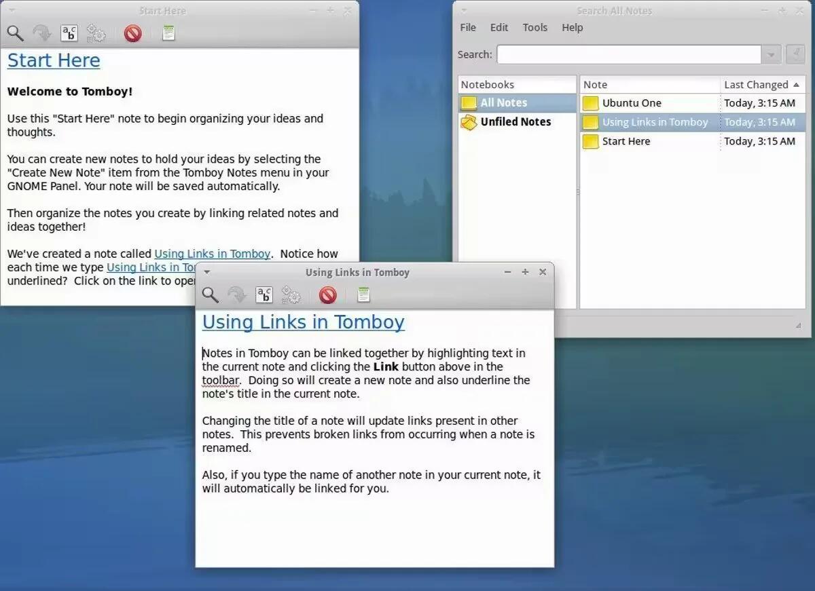Viewport: 815px width, 591px height.
Task: Click resize grip of Search All Notes window
Action: click(798, 326)
